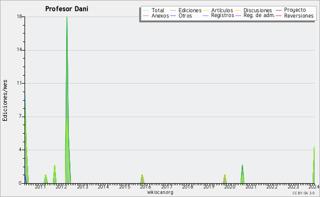Click the 2012 x-axis label

(x=61, y=186)
